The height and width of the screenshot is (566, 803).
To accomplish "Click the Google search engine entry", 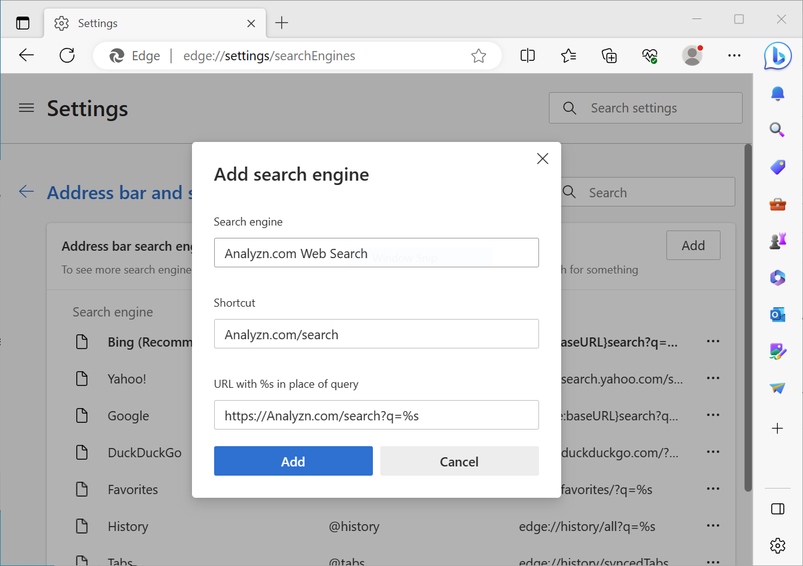I will coord(129,416).
